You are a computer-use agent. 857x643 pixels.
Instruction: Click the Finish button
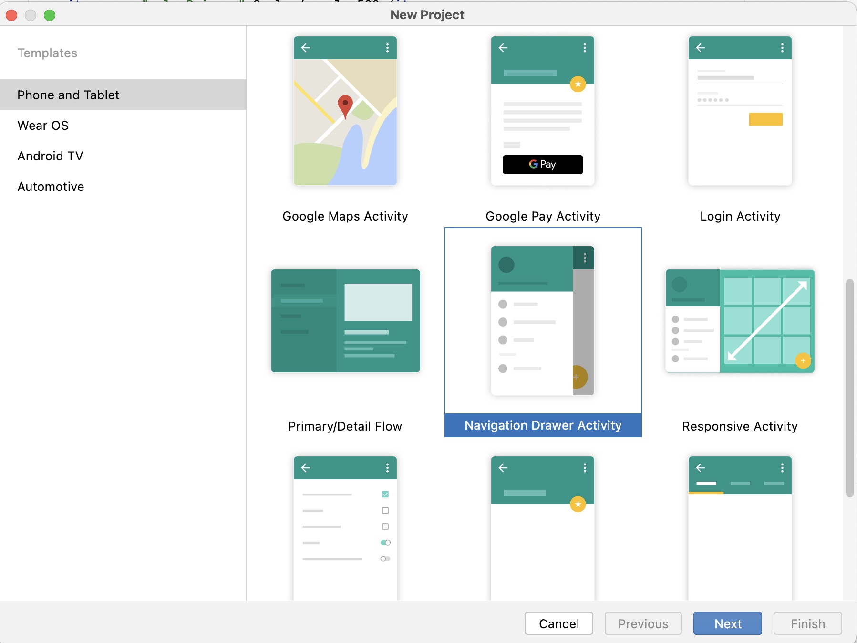pyautogui.click(x=807, y=623)
